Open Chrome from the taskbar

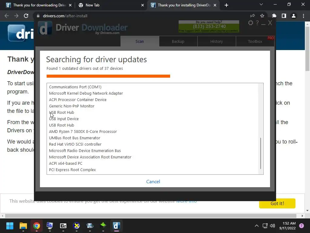coord(37,226)
